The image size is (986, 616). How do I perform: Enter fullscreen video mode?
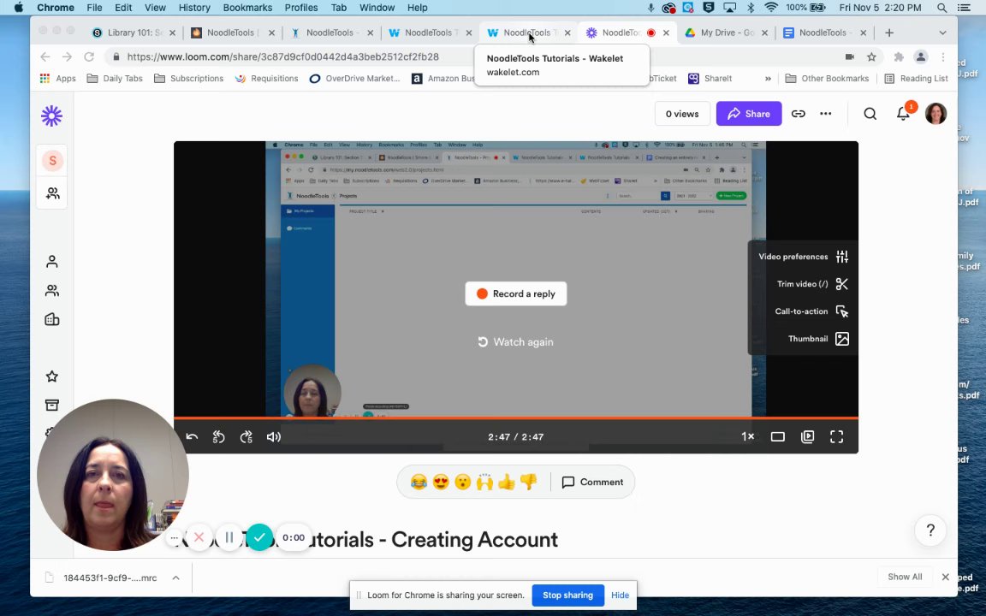836,437
